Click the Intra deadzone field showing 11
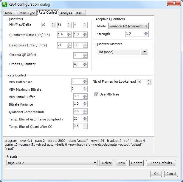This screenshot has width=183, height=182. [78, 45]
